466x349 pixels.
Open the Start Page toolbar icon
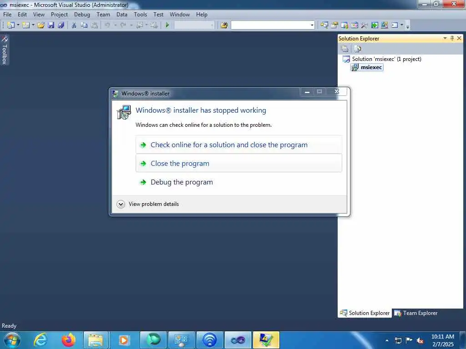pyautogui.click(x=375, y=25)
